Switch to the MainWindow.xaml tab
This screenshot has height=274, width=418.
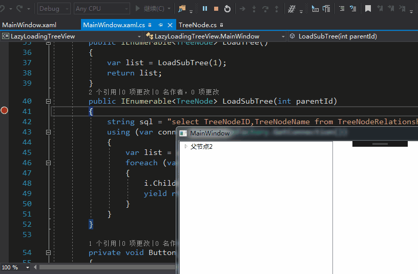[29, 25]
